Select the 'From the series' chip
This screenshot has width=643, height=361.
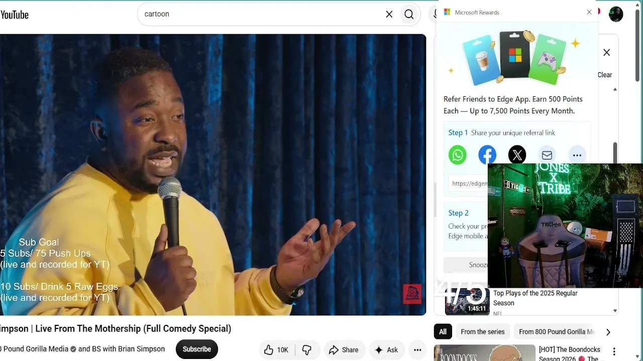pos(483,332)
